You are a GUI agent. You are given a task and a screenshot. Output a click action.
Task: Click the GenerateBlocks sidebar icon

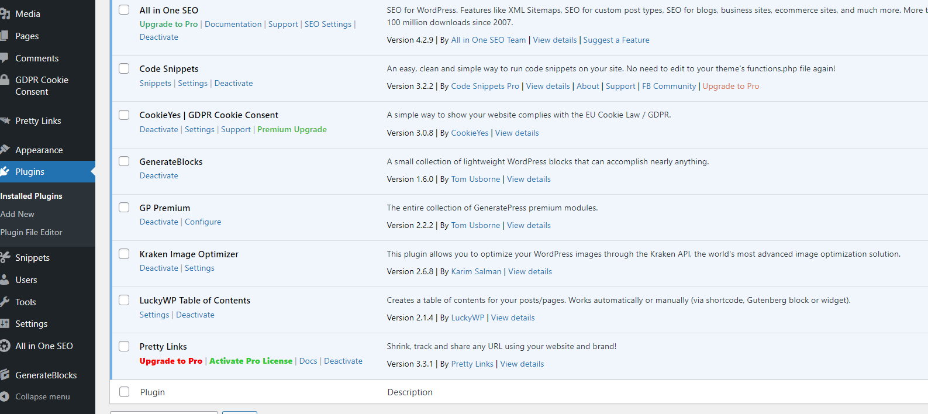(5, 375)
